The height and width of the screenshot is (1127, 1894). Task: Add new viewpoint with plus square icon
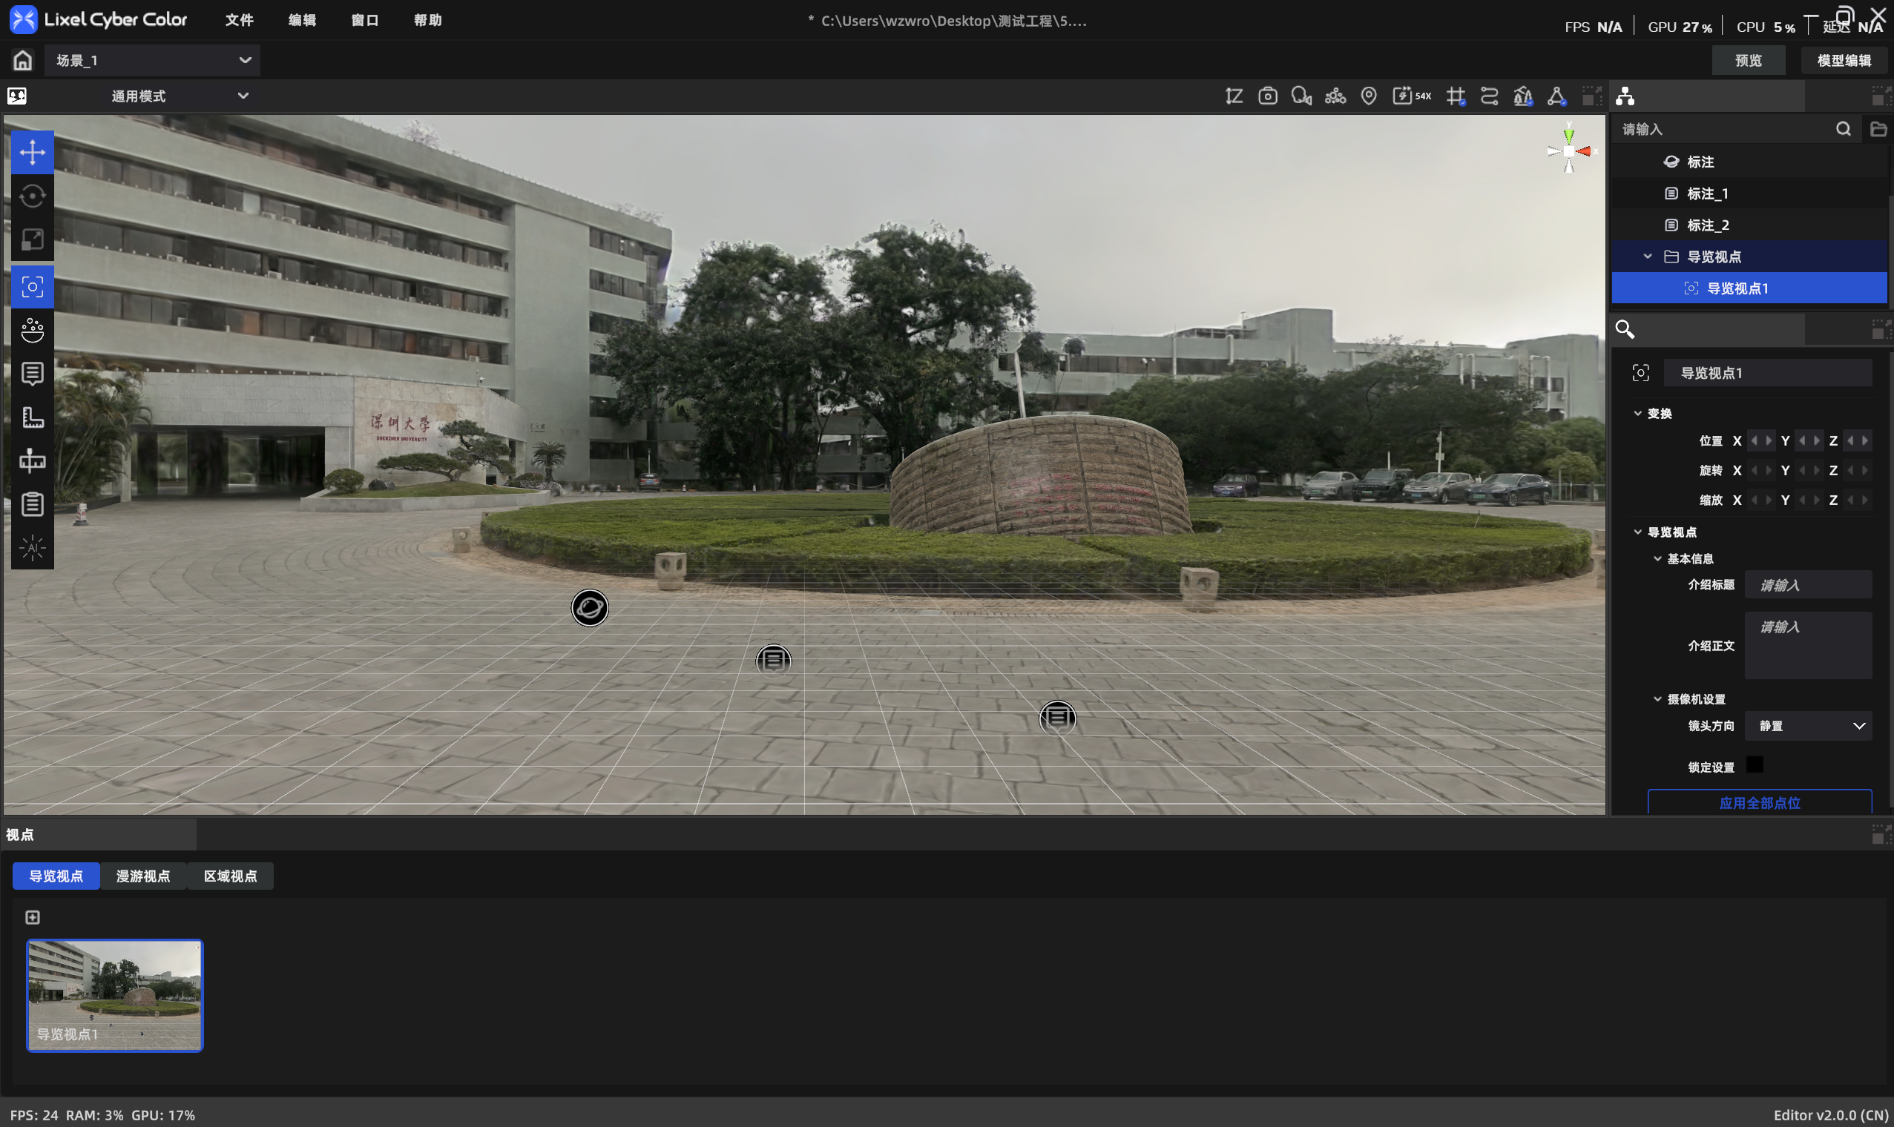click(33, 917)
